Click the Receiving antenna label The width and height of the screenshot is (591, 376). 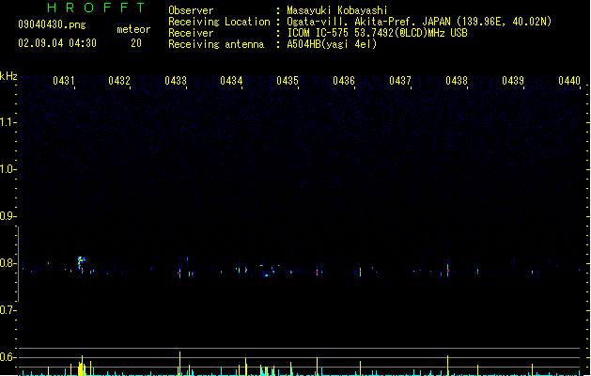(x=216, y=44)
